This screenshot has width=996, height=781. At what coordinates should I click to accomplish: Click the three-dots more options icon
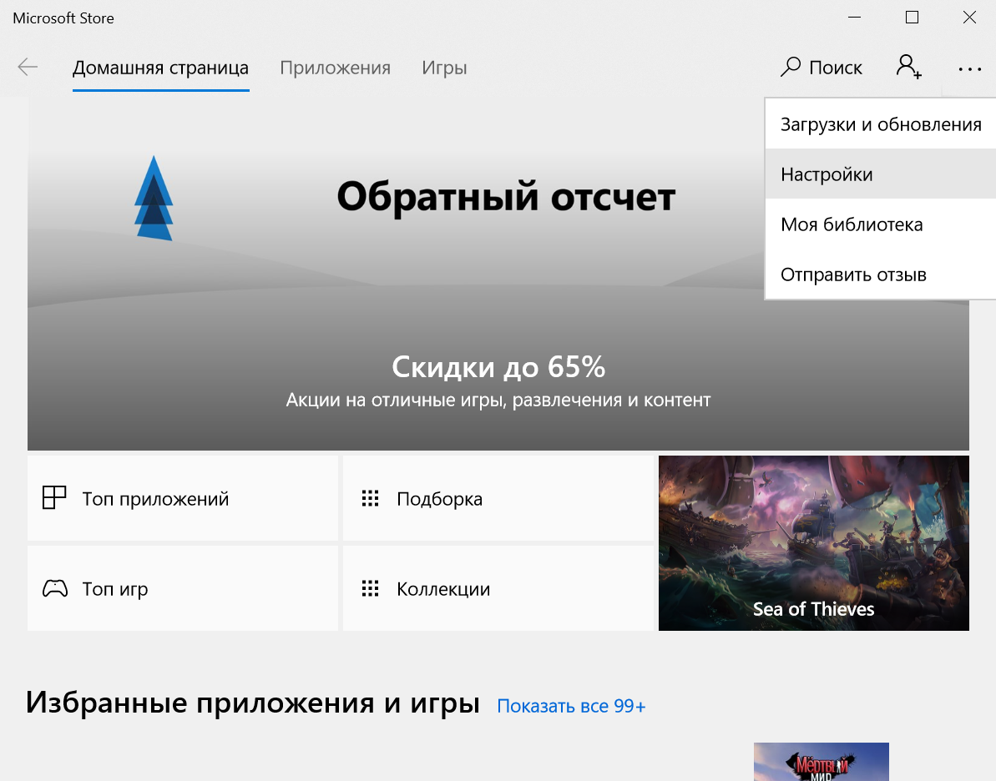coord(969,69)
